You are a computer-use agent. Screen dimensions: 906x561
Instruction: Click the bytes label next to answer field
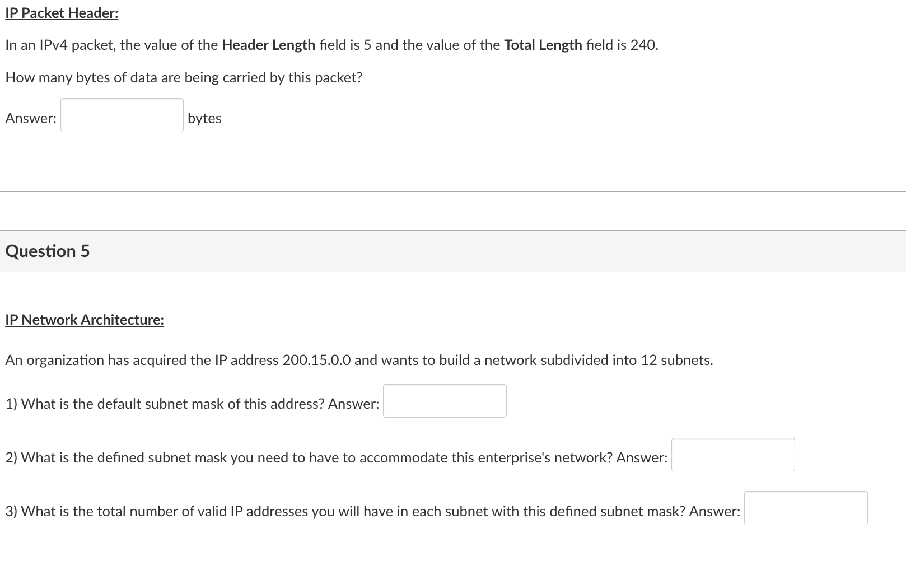[x=204, y=118]
